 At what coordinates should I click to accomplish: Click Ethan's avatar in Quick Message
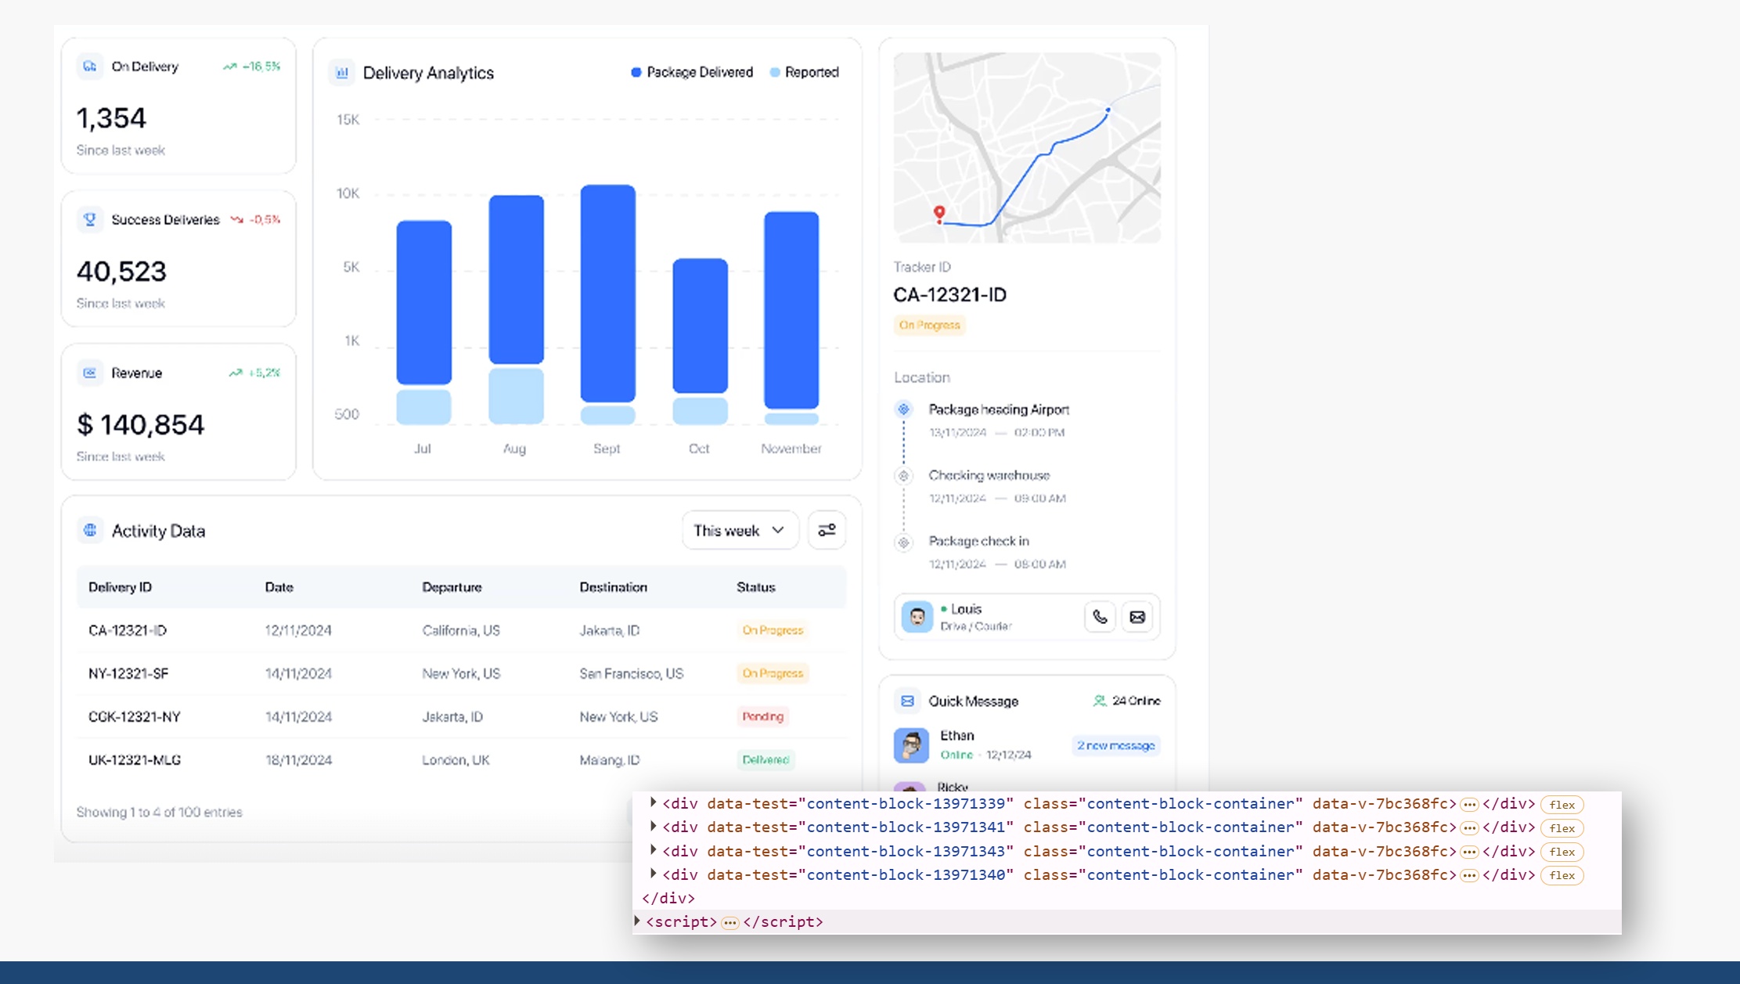click(911, 745)
